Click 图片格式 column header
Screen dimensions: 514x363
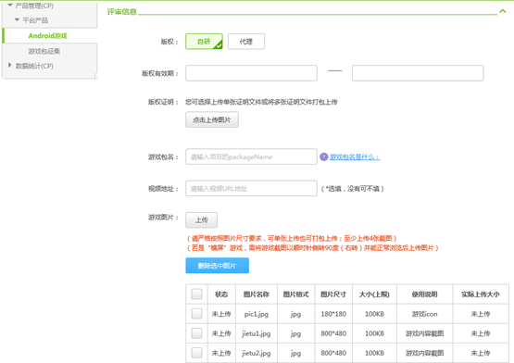coord(295,294)
